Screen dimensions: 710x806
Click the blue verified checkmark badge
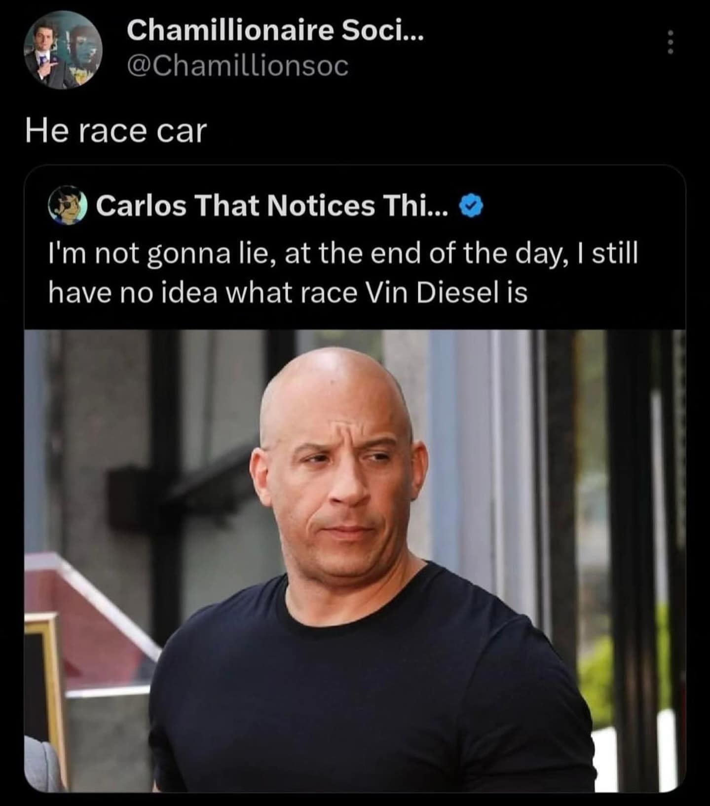(472, 206)
